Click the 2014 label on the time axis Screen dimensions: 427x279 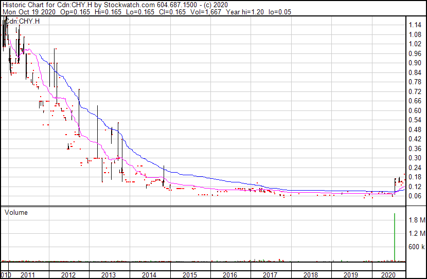pyautogui.click(x=149, y=275)
